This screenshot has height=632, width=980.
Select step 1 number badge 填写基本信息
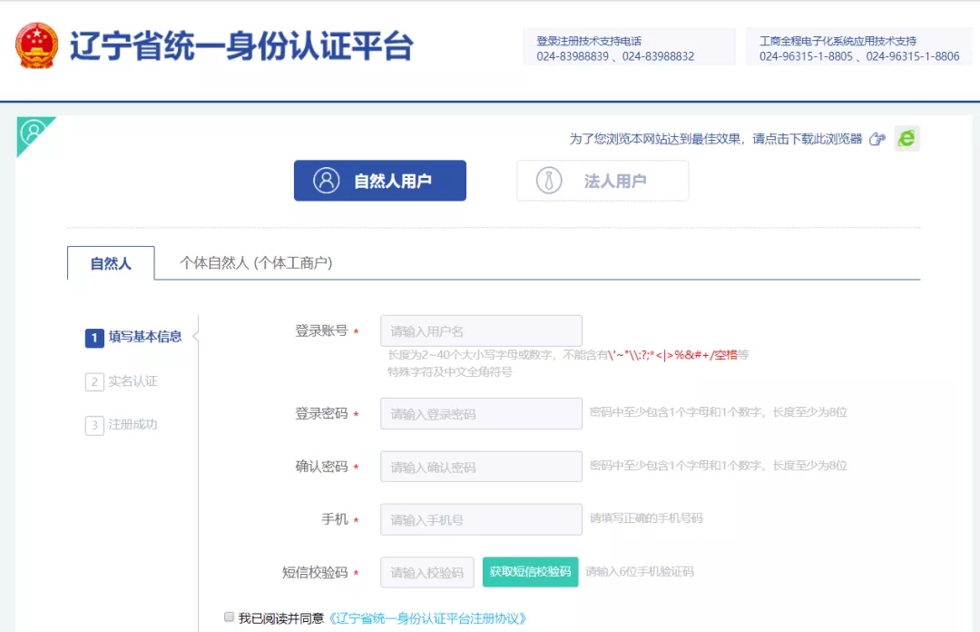94,338
